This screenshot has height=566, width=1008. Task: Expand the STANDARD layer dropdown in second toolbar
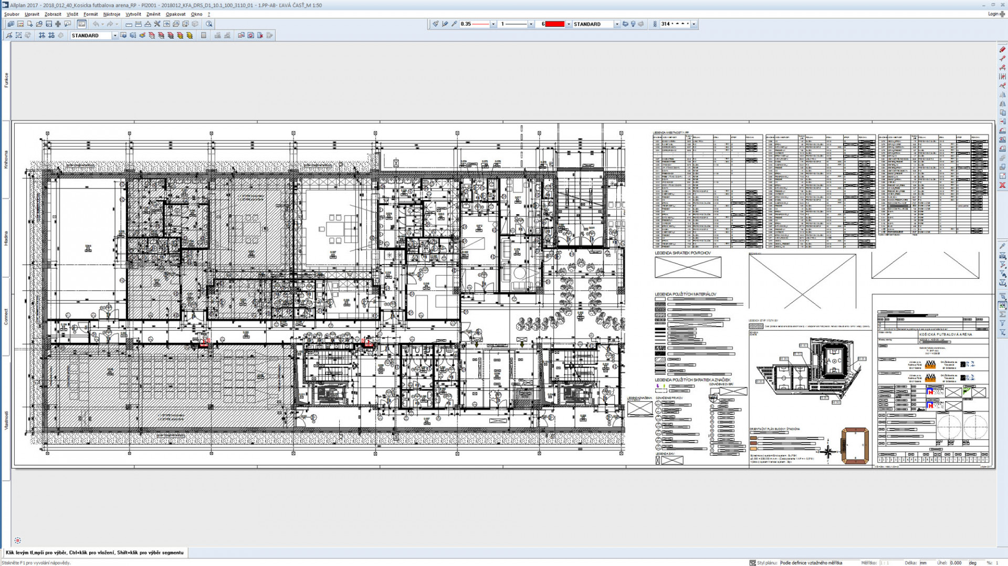click(115, 36)
